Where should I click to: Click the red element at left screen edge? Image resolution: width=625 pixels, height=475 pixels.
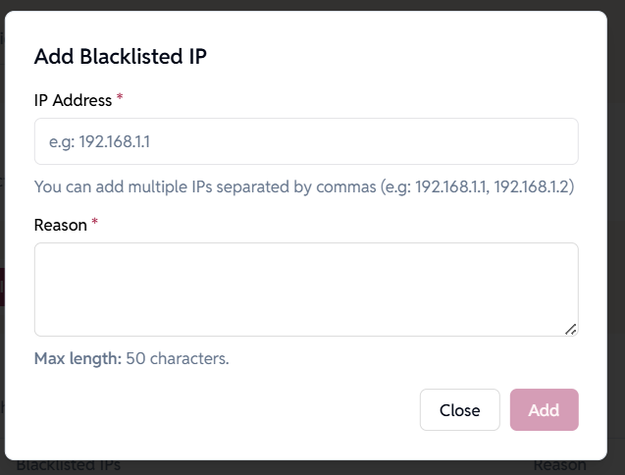pos(2,287)
